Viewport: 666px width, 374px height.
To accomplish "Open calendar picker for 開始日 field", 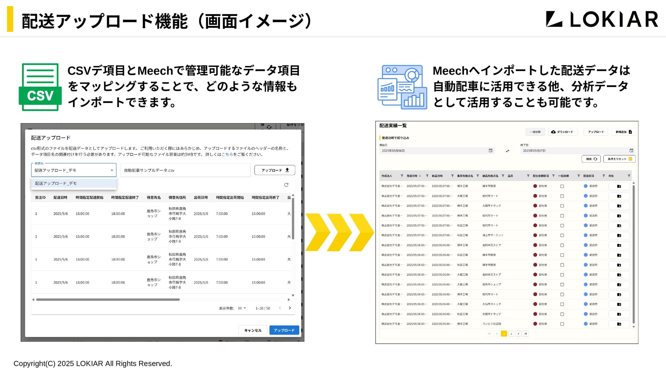I will pyautogui.click(x=490, y=151).
